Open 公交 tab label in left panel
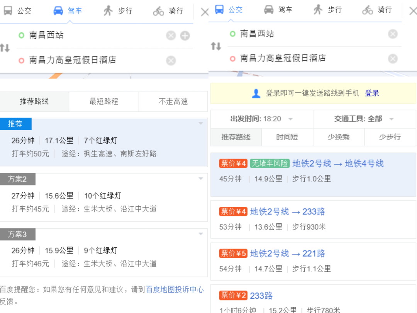Image resolution: width=417 pixels, height=313 pixels. 24,11
